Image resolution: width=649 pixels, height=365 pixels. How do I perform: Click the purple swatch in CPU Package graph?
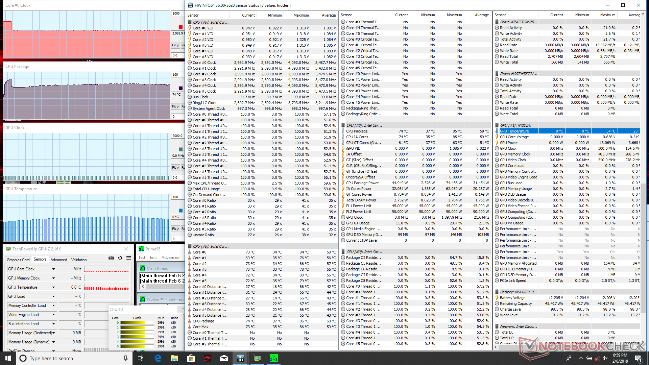[x=181, y=88]
